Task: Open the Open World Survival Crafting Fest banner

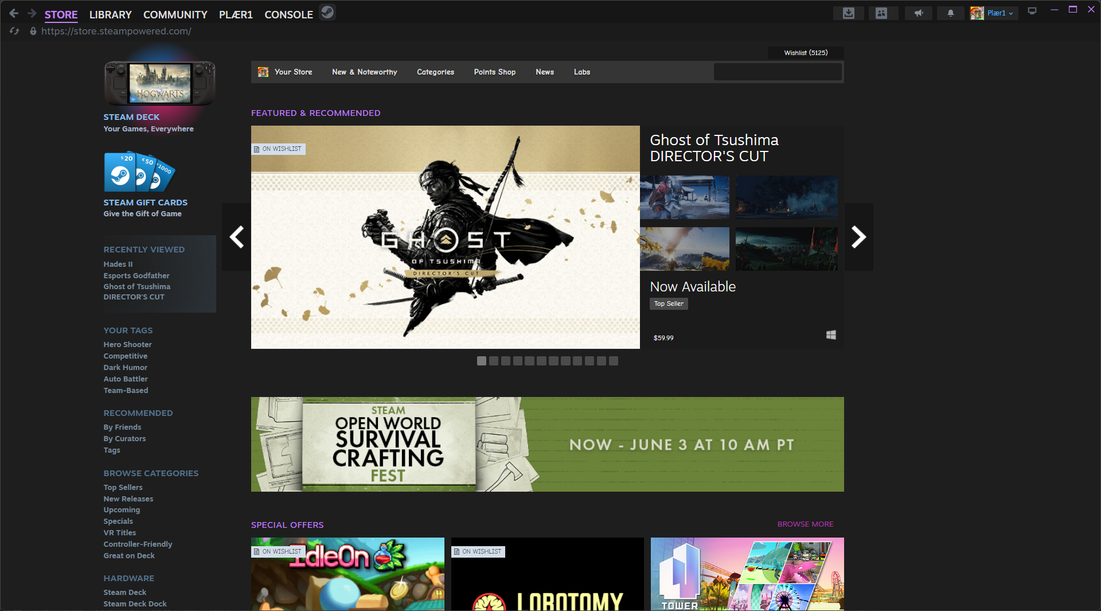Action: (x=548, y=444)
